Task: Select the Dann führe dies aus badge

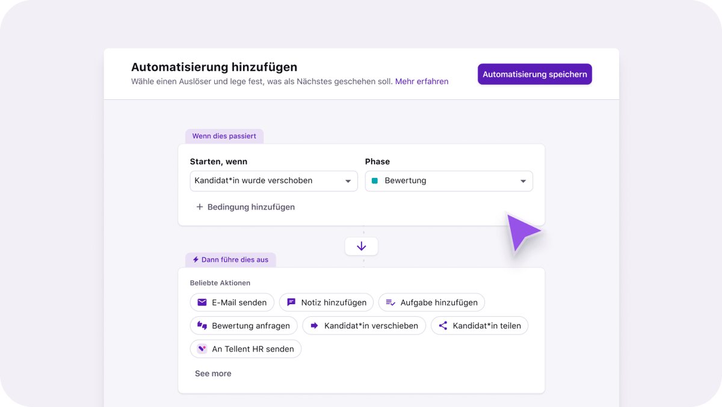Action: pyautogui.click(x=230, y=259)
